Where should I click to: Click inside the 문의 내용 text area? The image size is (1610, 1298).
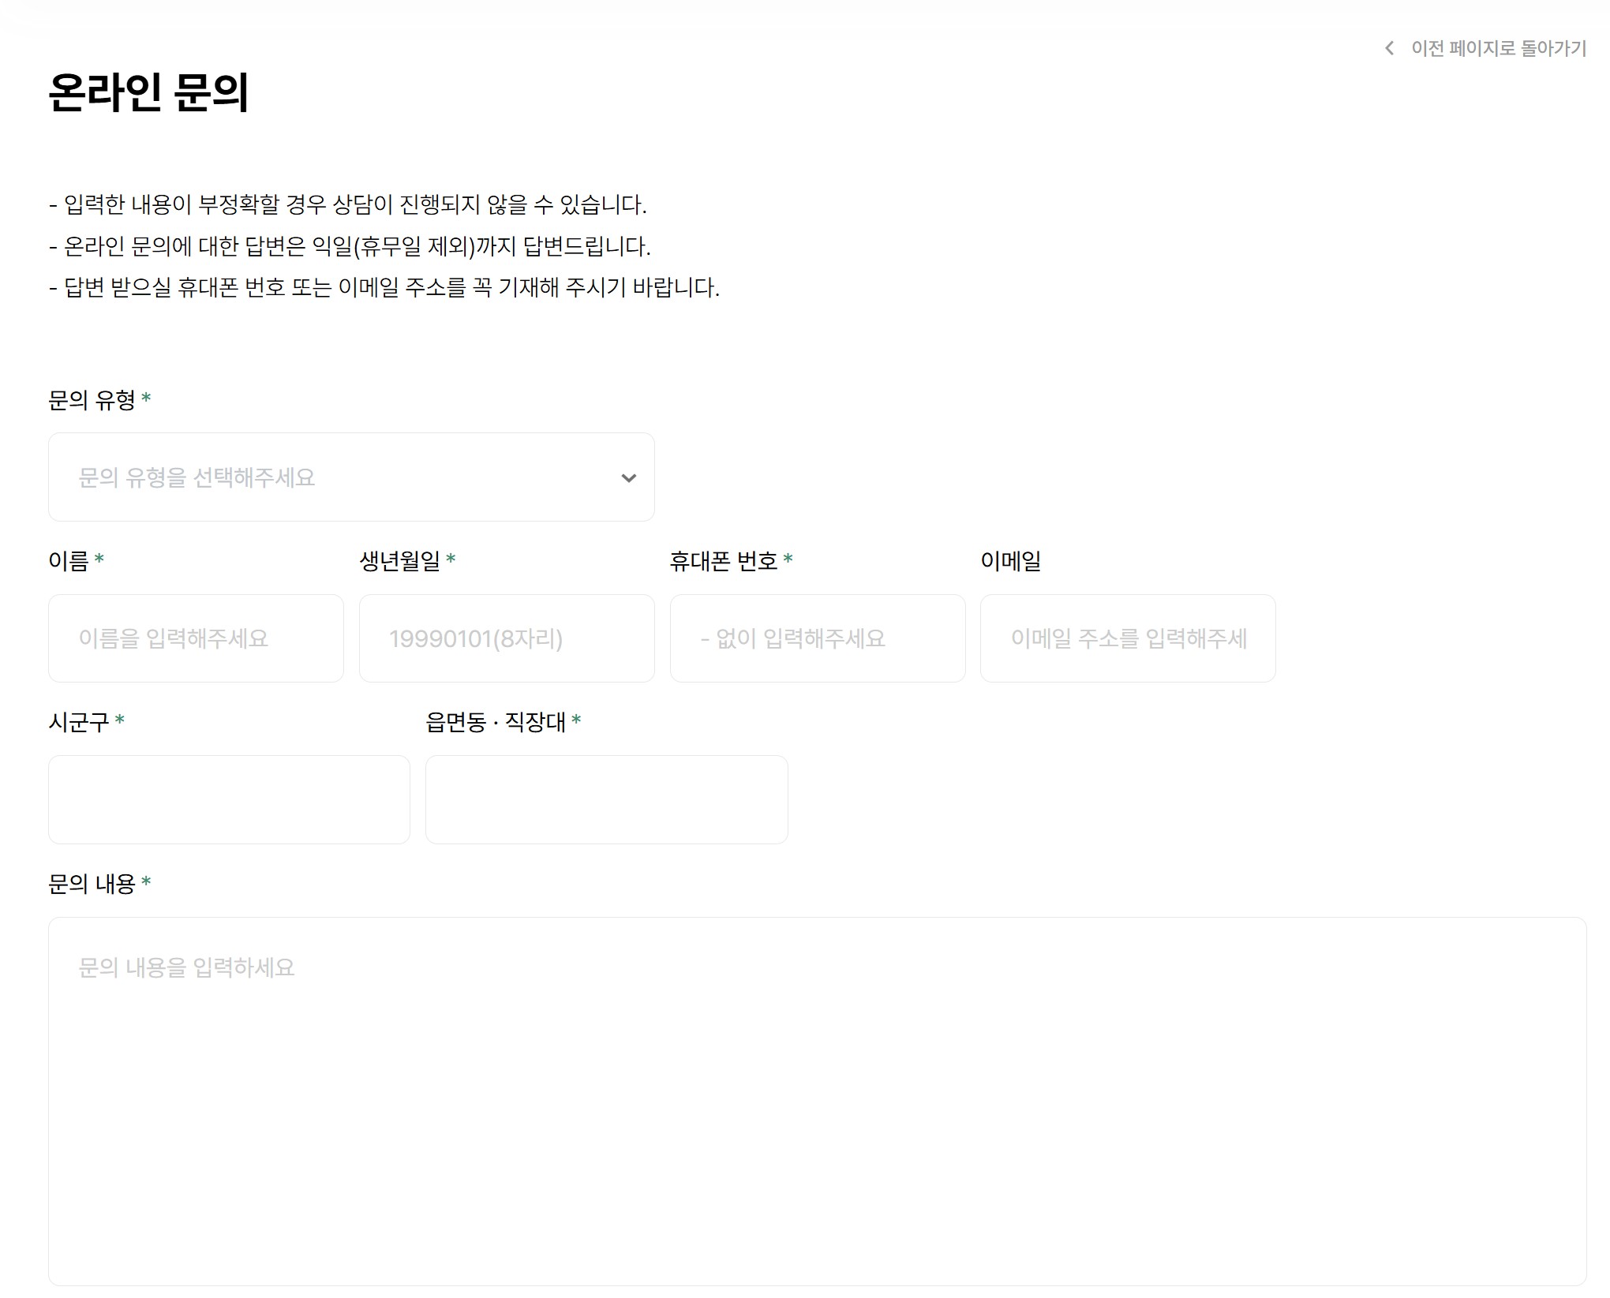click(x=817, y=1101)
